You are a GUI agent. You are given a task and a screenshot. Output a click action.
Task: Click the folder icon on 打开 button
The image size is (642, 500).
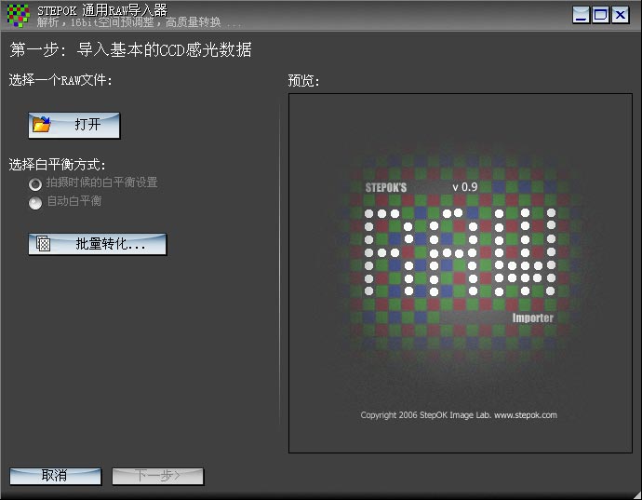(x=42, y=124)
